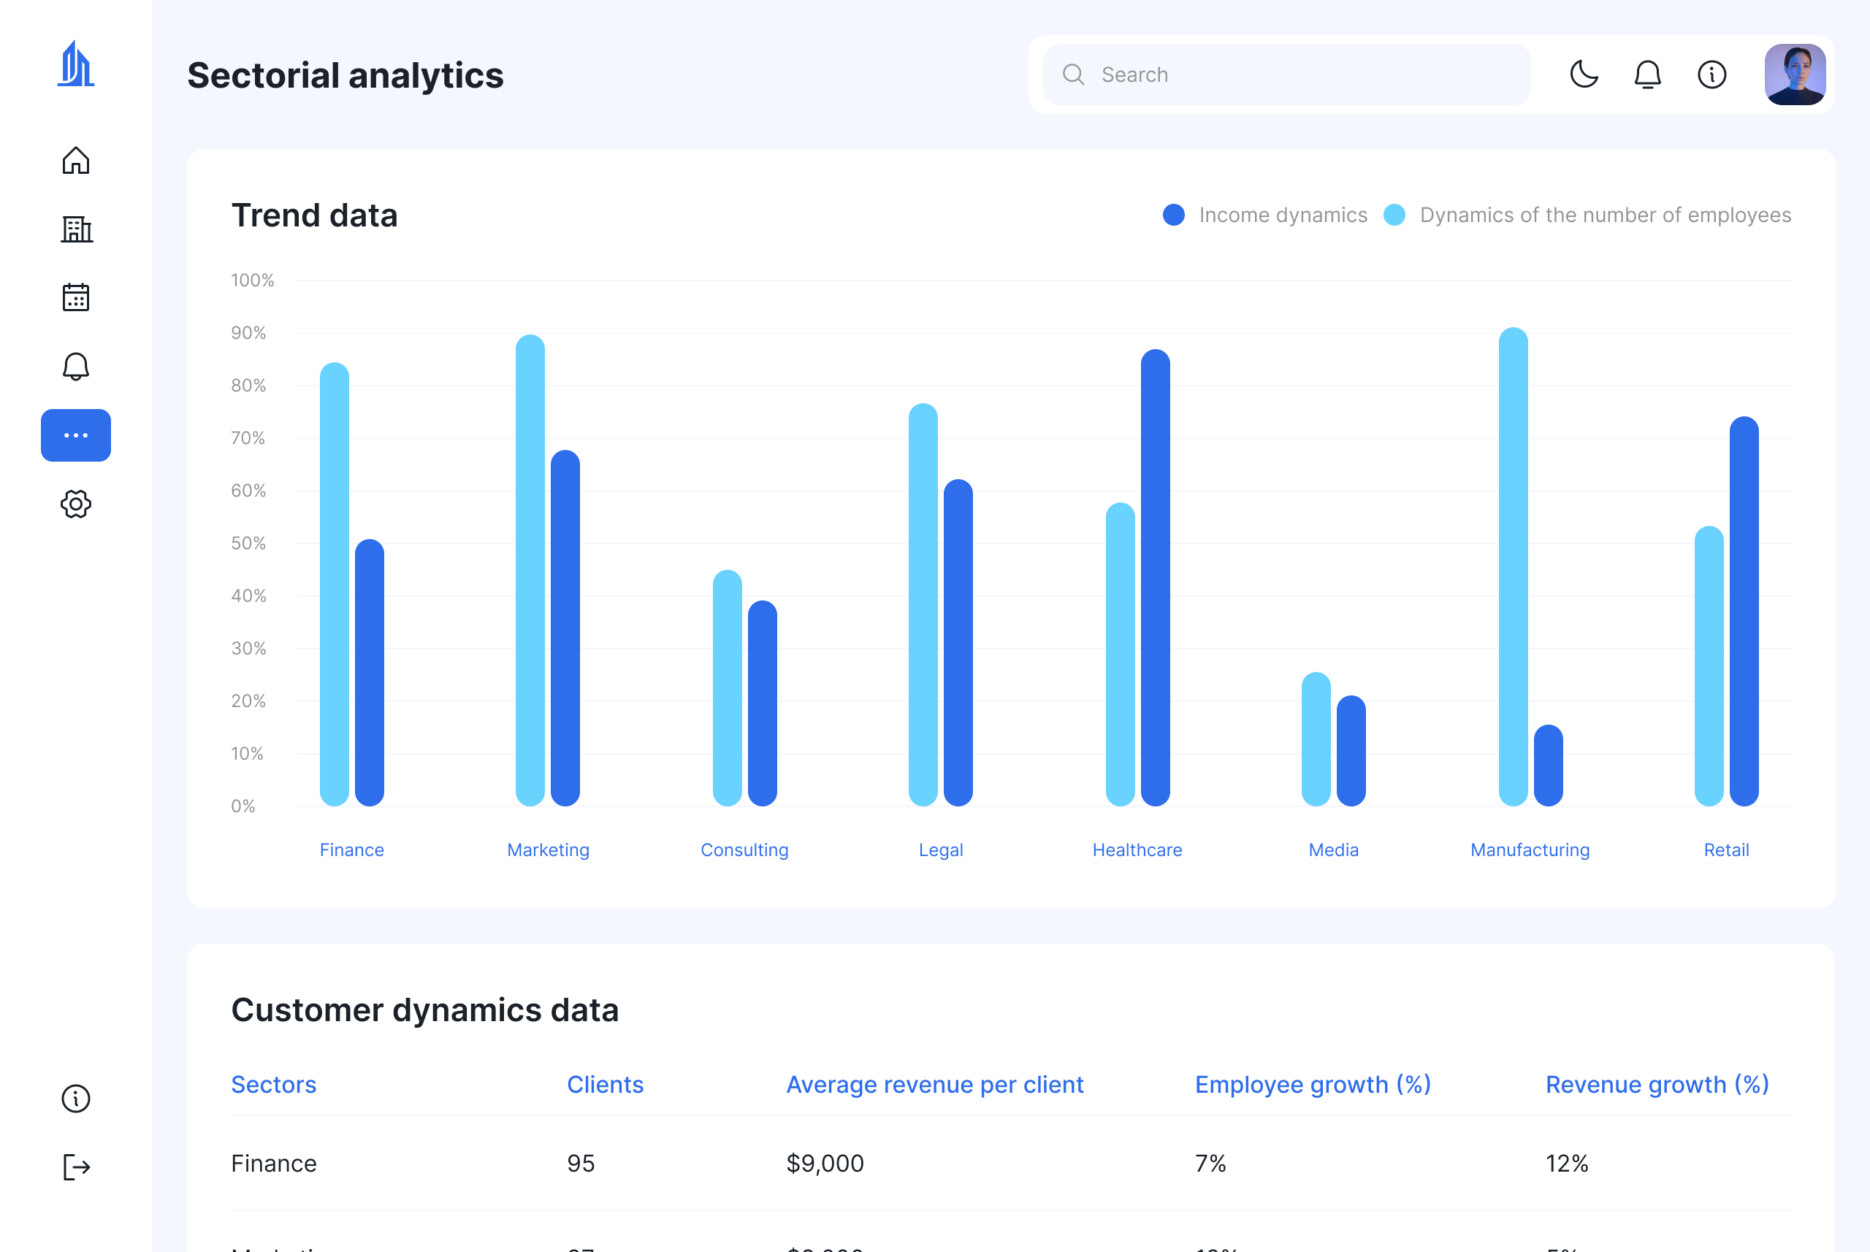Click Healthcare light-blue employees bar
The width and height of the screenshot is (1870, 1252).
coord(1121,654)
